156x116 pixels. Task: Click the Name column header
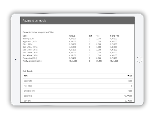click(x=25, y=36)
